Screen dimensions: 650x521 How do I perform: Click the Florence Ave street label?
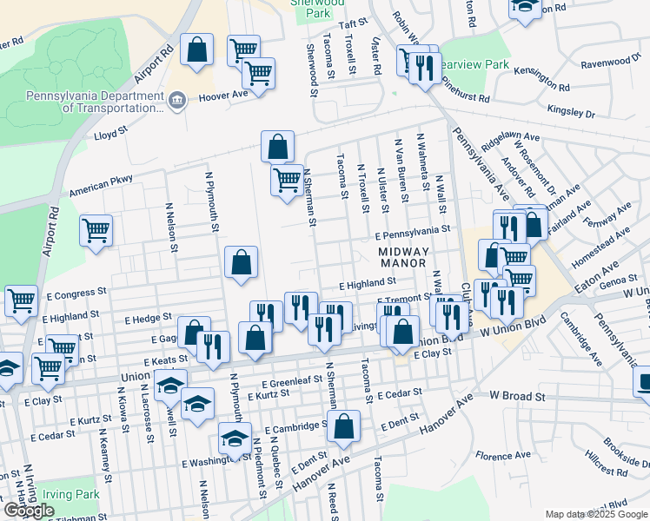pyautogui.click(x=503, y=456)
